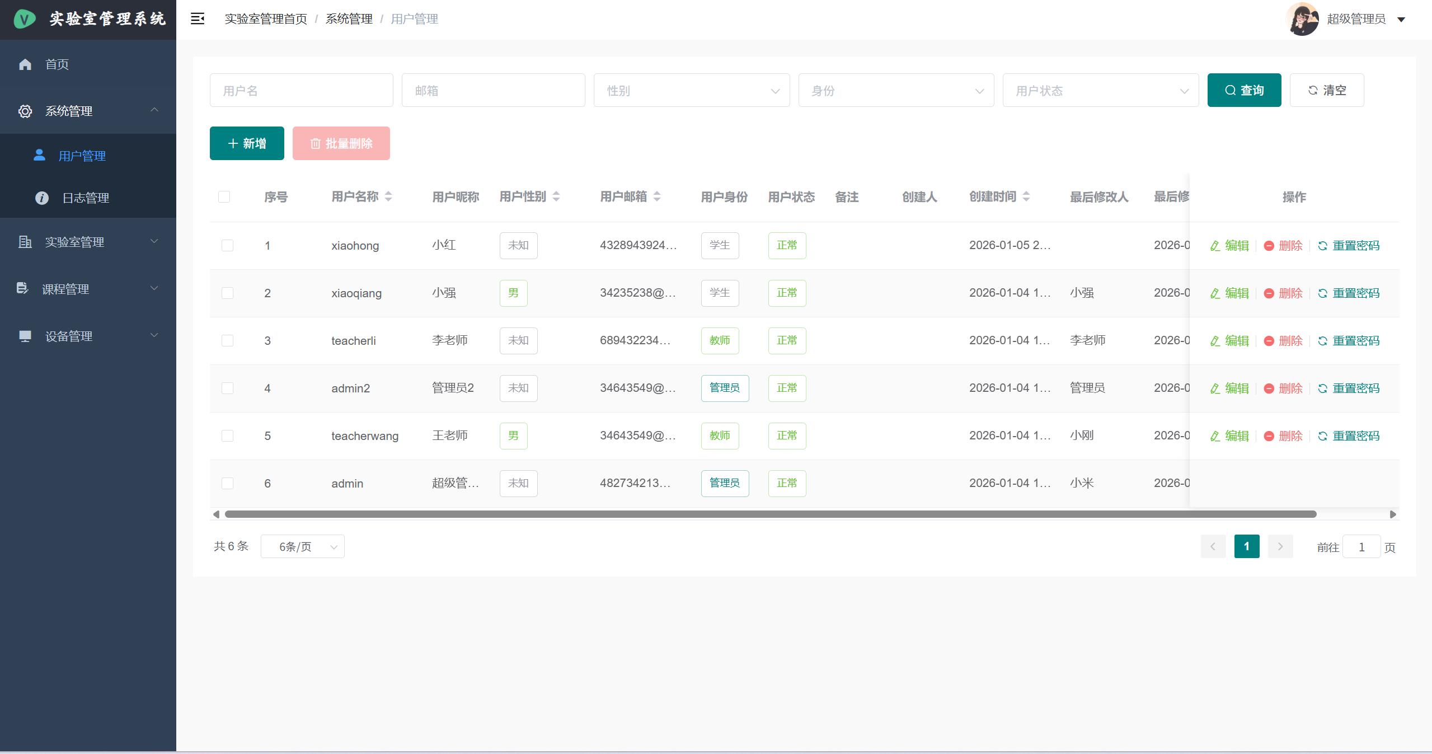
Task: Click the 新增 add user button
Action: tap(247, 143)
